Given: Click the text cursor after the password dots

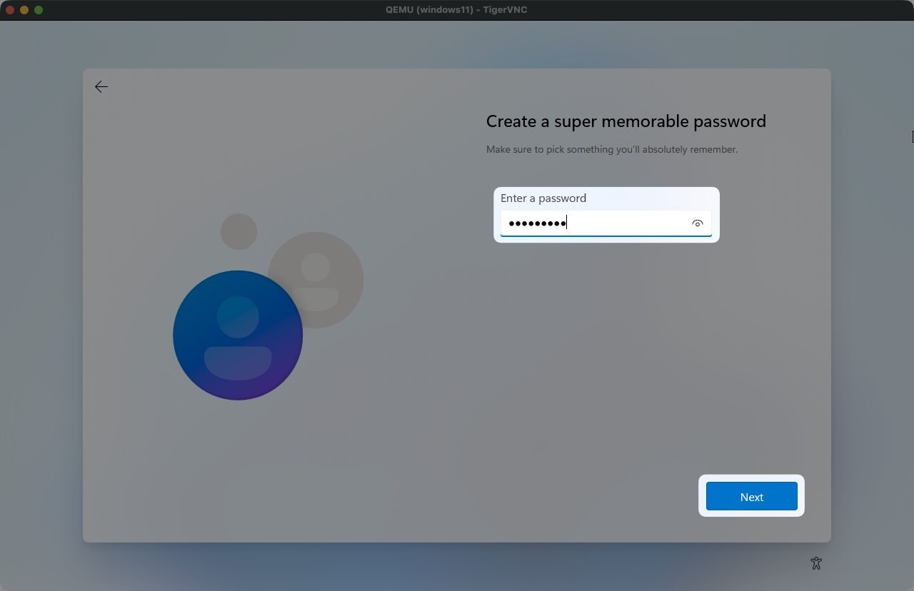Looking at the screenshot, I should click(x=567, y=223).
